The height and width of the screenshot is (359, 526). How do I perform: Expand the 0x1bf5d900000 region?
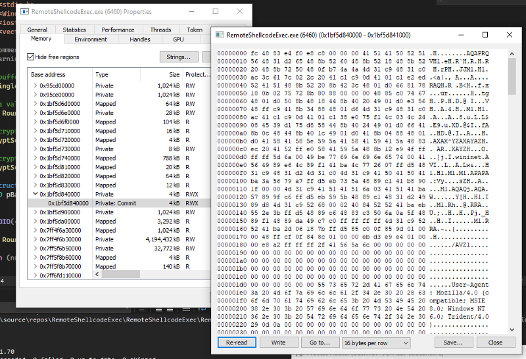pyautogui.click(x=36, y=212)
